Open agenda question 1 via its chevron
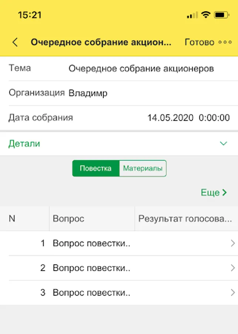Viewport: 238px width, 334px height. coord(232,243)
